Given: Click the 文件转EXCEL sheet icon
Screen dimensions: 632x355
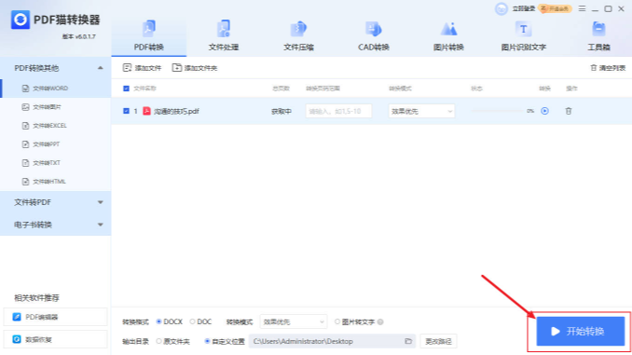Looking at the screenshot, I should click(x=25, y=126).
